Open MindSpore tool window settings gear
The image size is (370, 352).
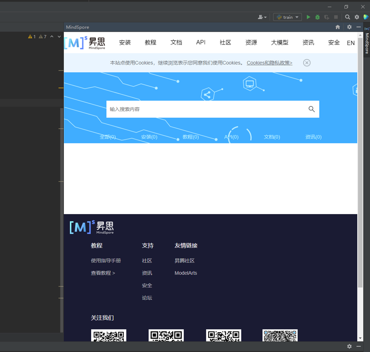pyautogui.click(x=349, y=27)
